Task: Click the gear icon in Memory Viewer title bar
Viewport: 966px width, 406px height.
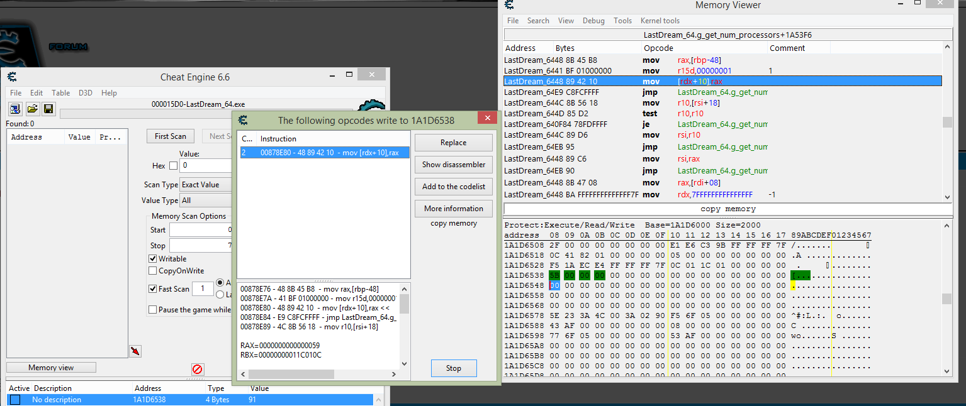Action: (509, 5)
